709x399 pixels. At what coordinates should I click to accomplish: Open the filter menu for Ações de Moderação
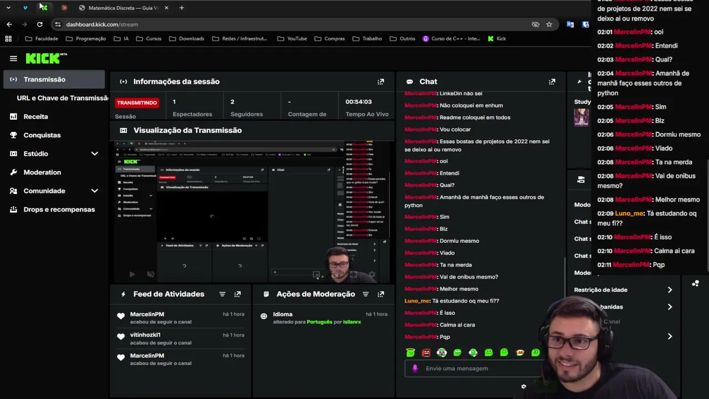(366, 294)
